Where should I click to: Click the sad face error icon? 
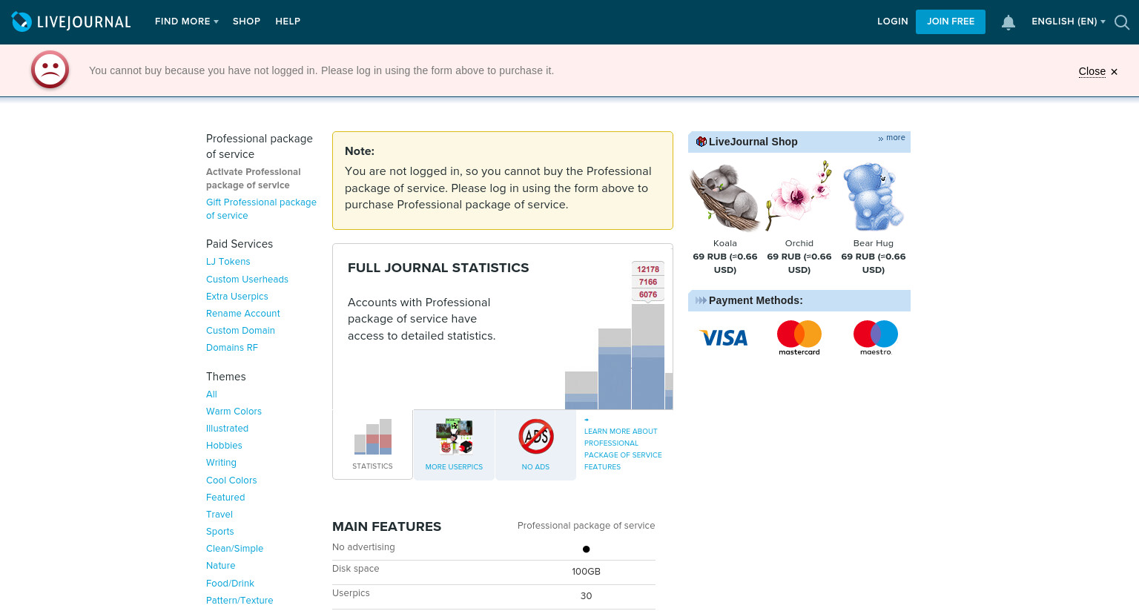pos(50,70)
